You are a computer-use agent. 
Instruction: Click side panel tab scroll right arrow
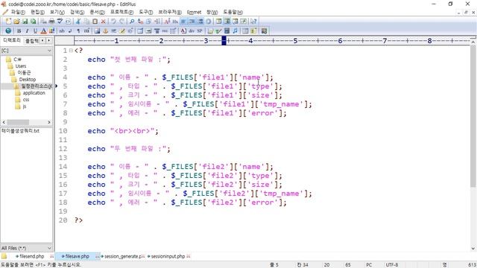pos(48,40)
